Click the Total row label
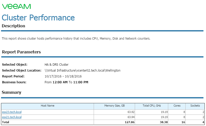This screenshot has width=206, height=126. coord(6,122)
